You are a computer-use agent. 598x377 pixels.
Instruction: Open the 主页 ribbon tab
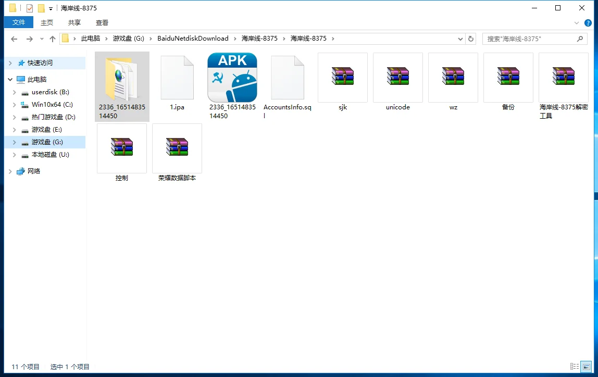coord(47,22)
